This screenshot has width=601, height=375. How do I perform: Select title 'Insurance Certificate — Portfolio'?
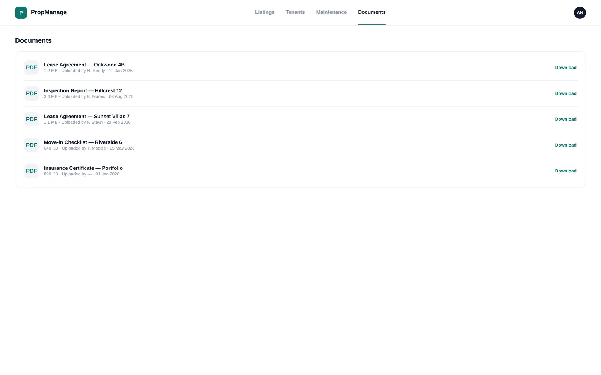click(x=83, y=168)
